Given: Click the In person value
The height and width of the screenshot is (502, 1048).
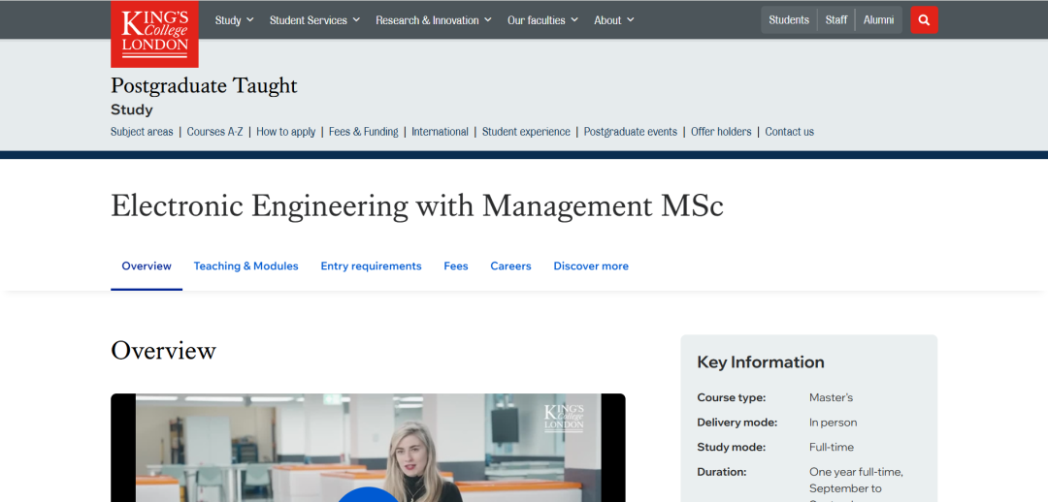Looking at the screenshot, I should point(833,422).
